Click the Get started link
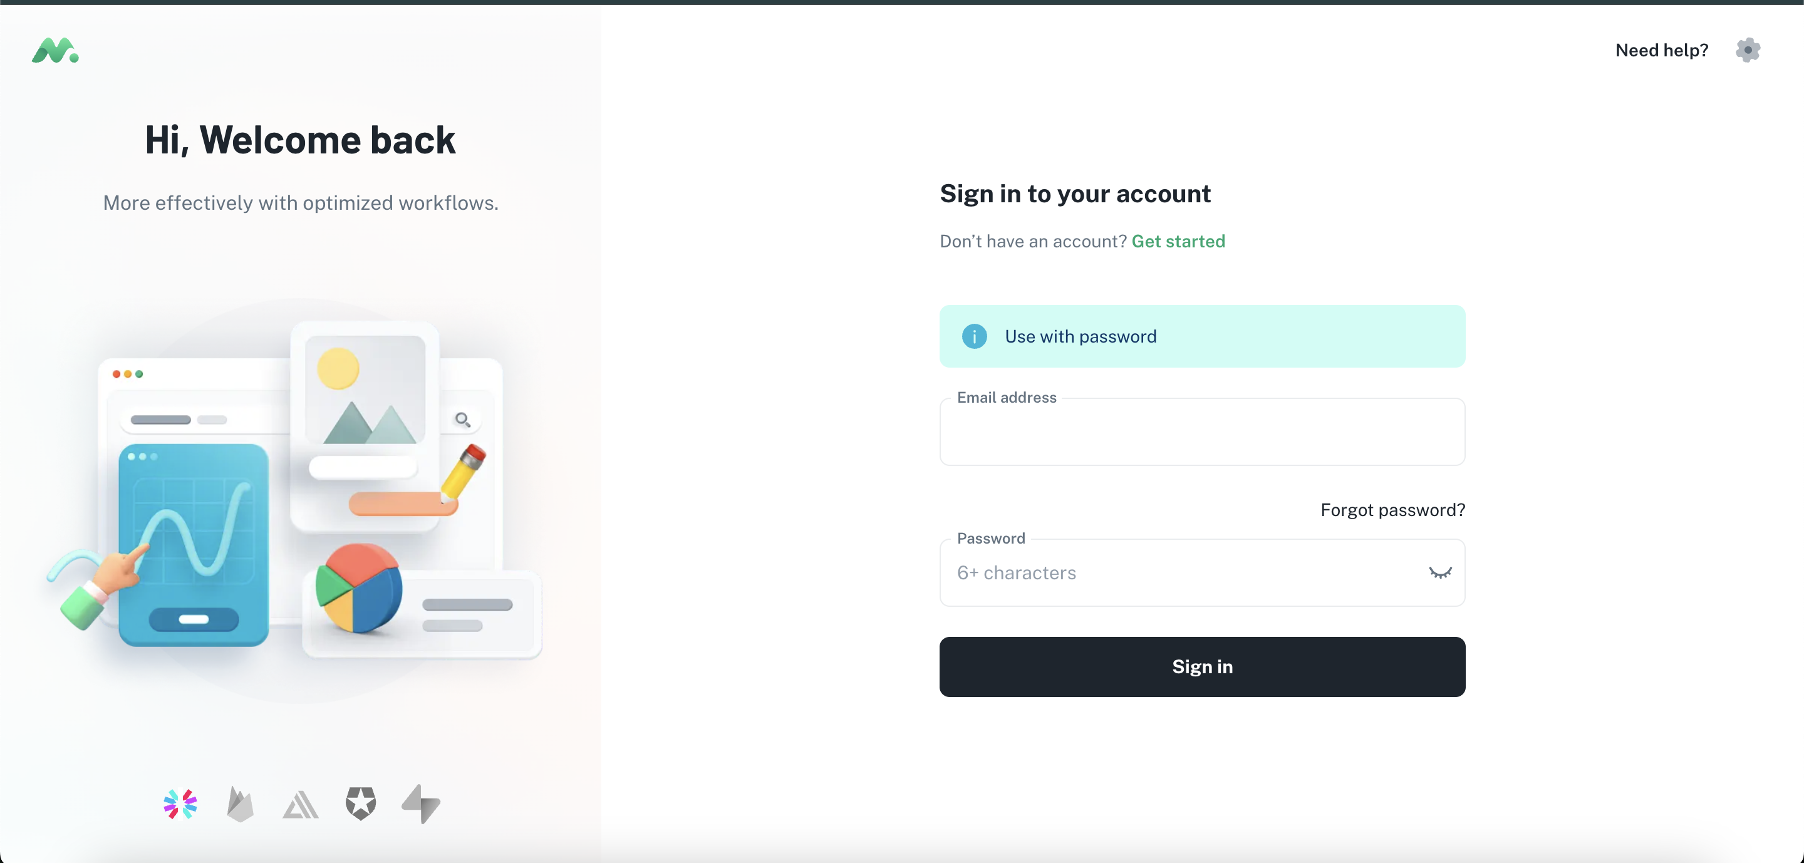This screenshot has width=1804, height=863. pyautogui.click(x=1178, y=242)
